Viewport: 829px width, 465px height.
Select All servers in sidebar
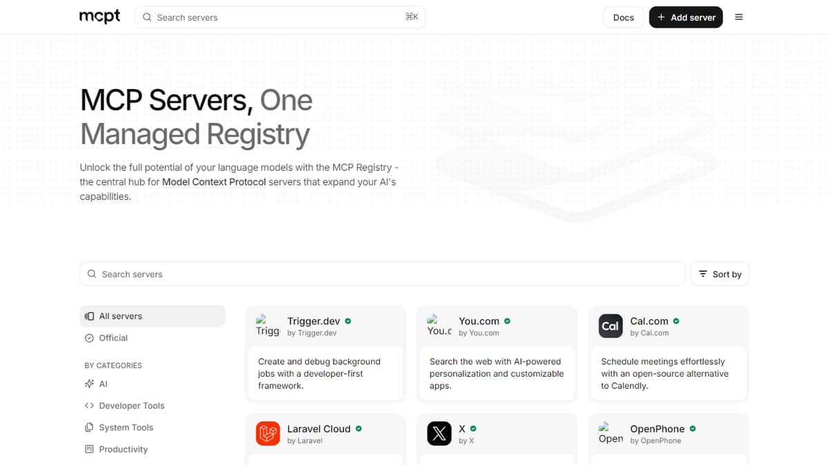tap(152, 316)
